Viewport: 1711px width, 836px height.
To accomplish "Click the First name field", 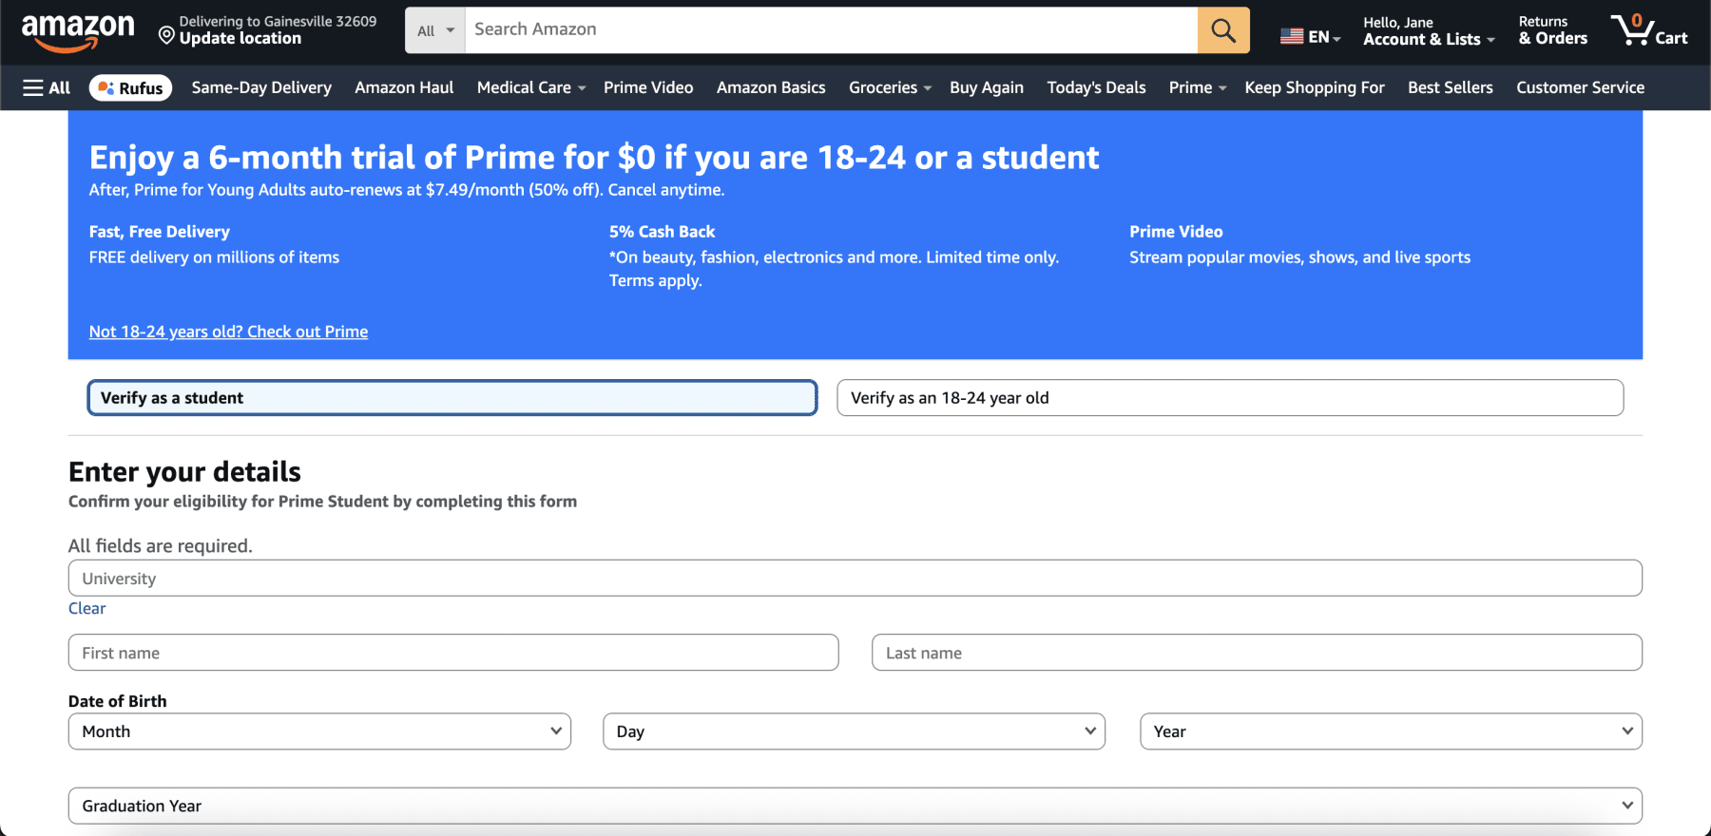I will pos(453,653).
